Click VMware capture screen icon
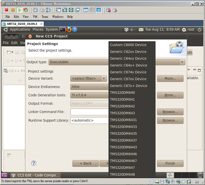 [108, 10]
